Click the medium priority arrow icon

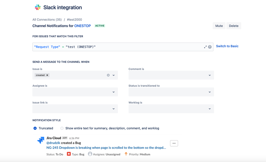tap(126, 154)
